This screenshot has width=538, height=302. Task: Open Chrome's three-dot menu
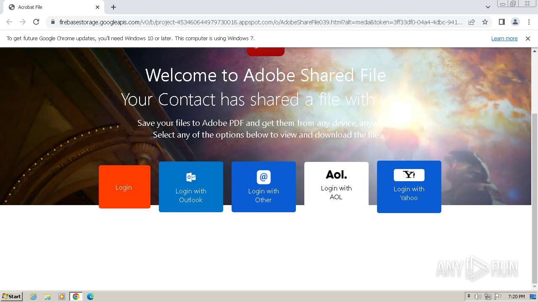529,22
